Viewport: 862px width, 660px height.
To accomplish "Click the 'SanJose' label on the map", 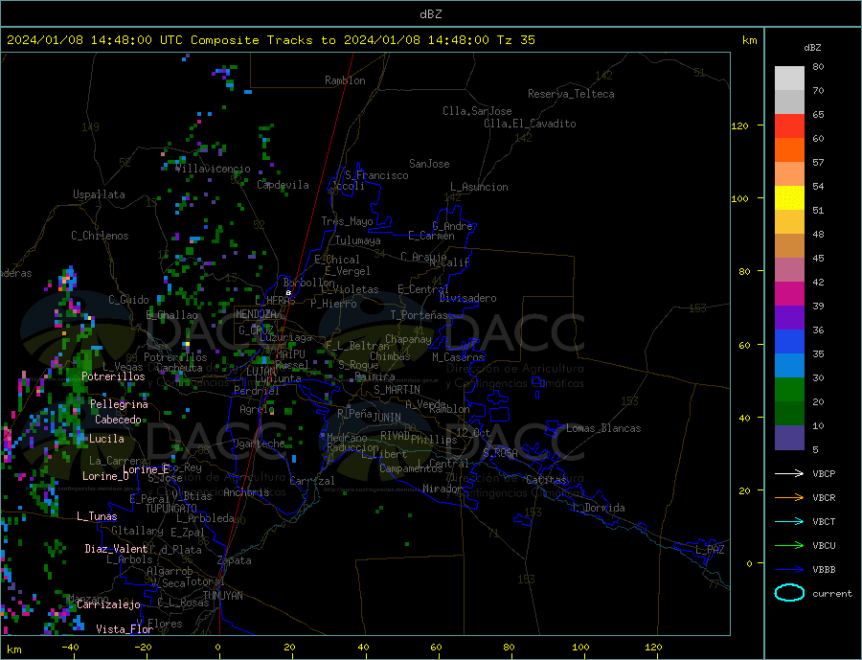I will click(x=429, y=164).
